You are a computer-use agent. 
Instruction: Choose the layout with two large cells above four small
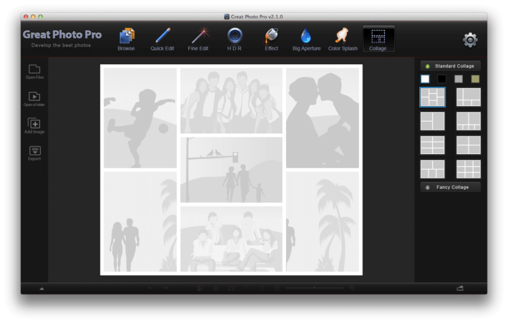[469, 121]
